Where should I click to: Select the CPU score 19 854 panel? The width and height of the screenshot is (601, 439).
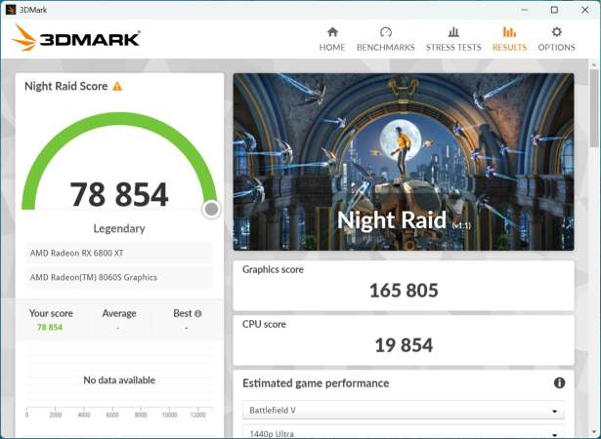[403, 337]
